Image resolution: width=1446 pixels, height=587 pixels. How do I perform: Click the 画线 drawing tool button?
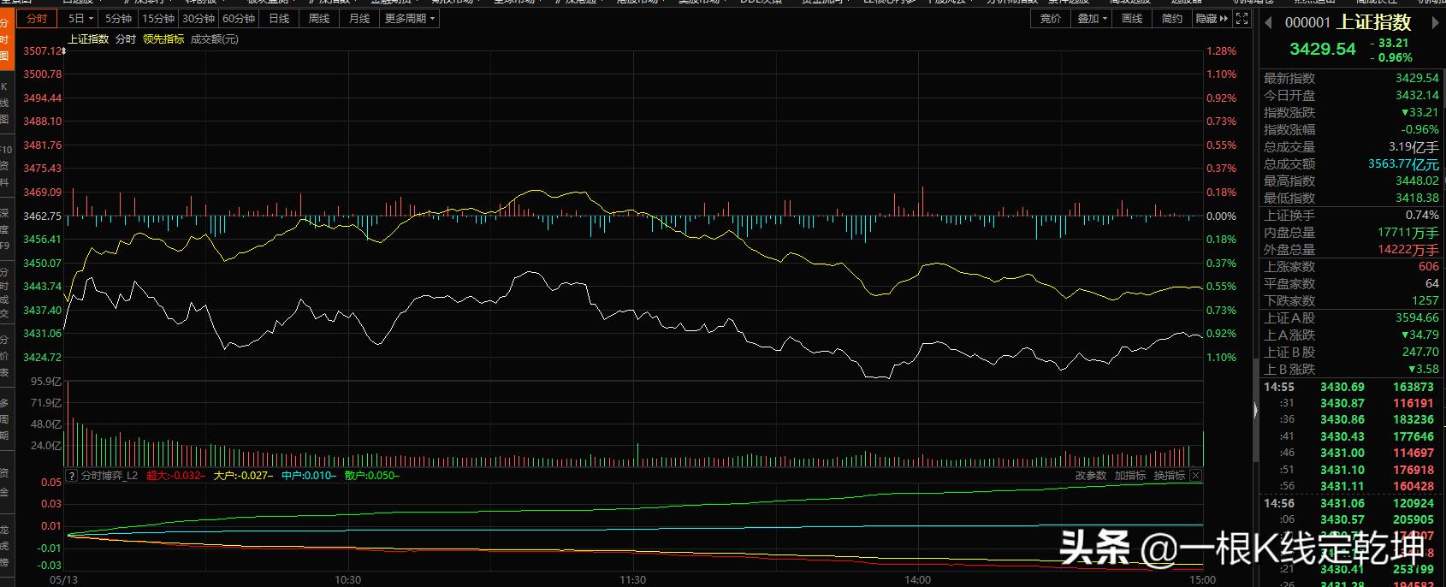click(x=1131, y=18)
